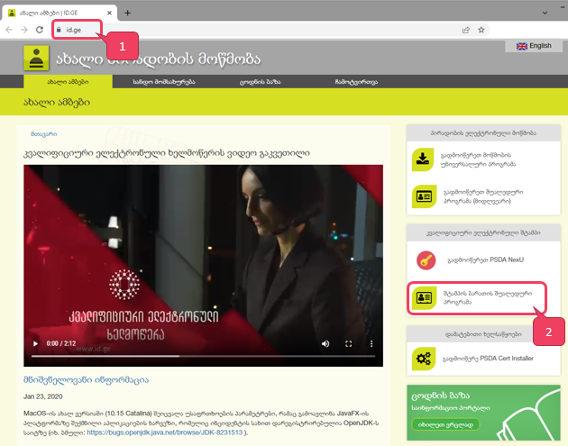Screen dimensions: 568x446
Task: Mute the video using the speaker icon
Action: 328,343
